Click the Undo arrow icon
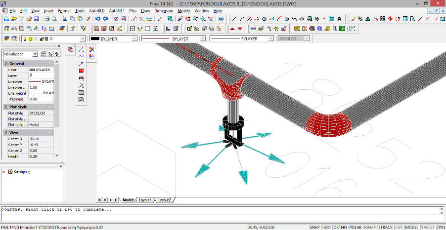 [x=97, y=19]
